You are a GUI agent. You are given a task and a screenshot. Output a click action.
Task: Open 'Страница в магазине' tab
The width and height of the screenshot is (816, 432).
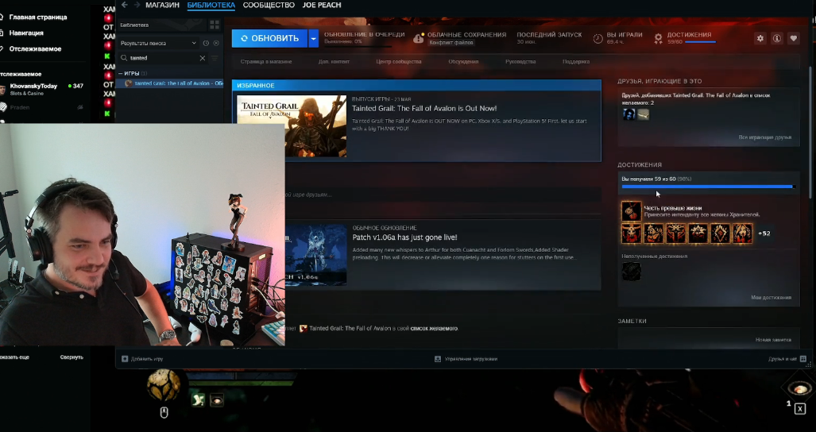(x=266, y=61)
